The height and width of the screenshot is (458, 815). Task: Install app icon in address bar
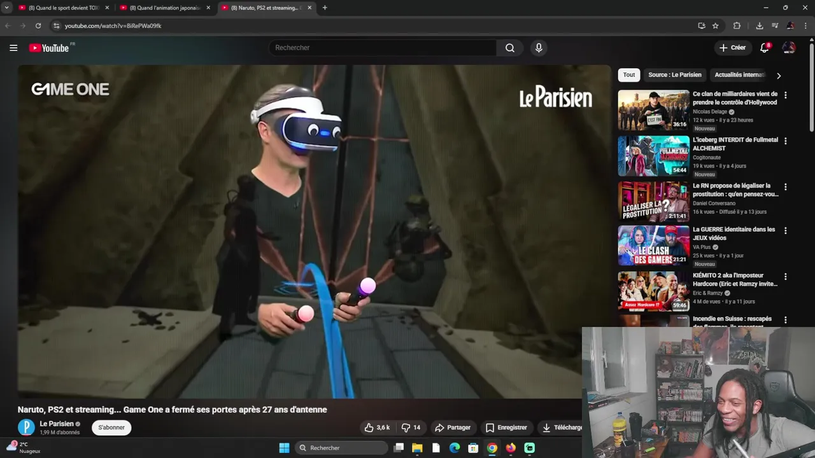702,25
